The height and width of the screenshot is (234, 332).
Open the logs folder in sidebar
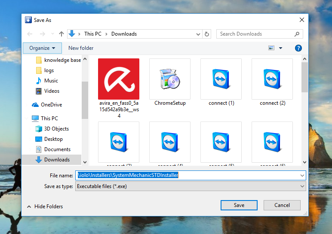(45, 70)
